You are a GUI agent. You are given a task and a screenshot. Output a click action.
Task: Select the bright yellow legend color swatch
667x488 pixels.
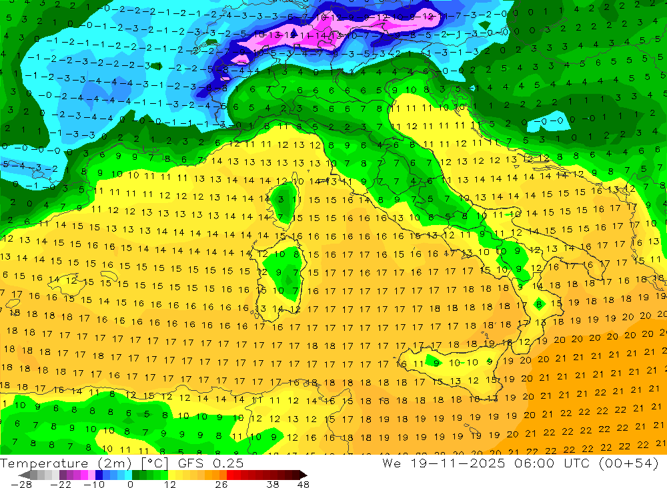171,475
